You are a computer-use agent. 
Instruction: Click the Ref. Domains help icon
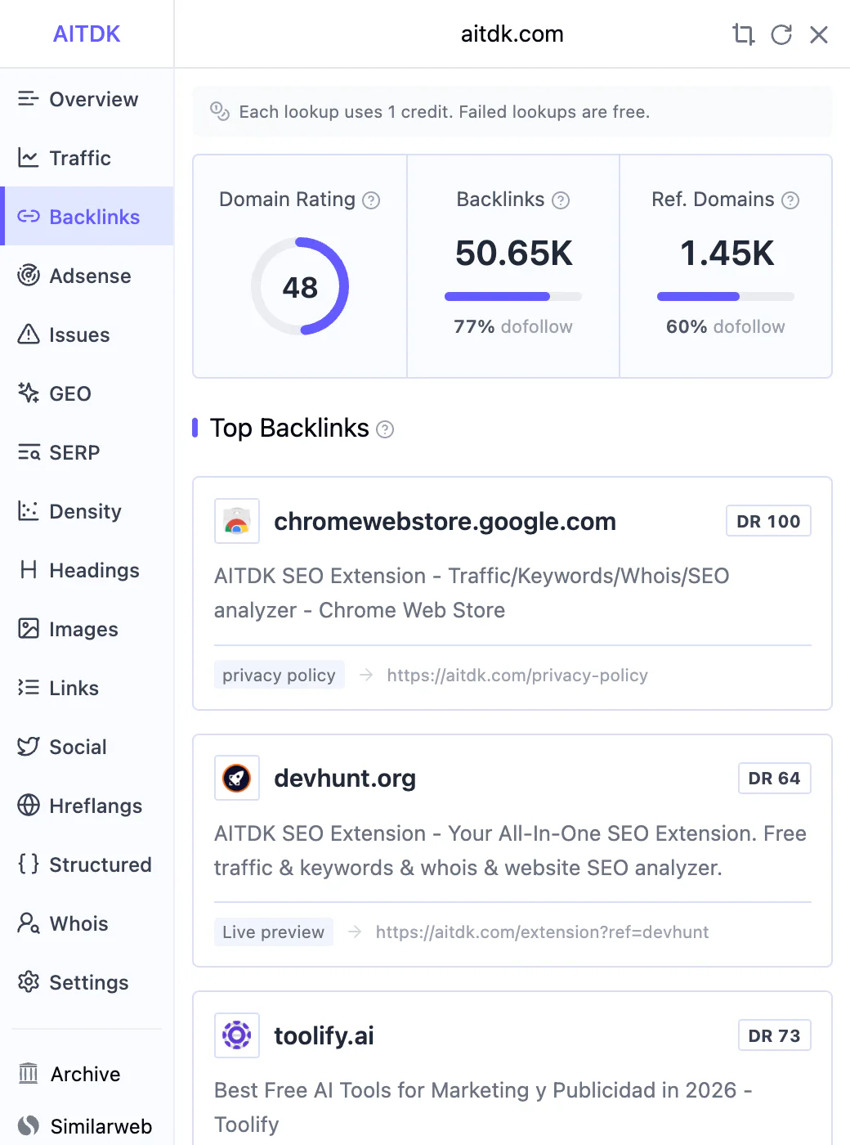790,200
